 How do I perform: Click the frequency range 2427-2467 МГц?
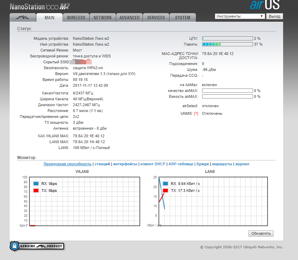coord(86,105)
